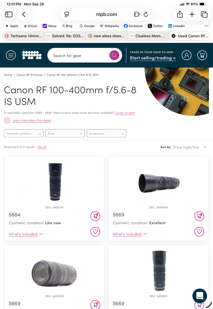Switch to the Clueless Mom tab

[147, 36]
